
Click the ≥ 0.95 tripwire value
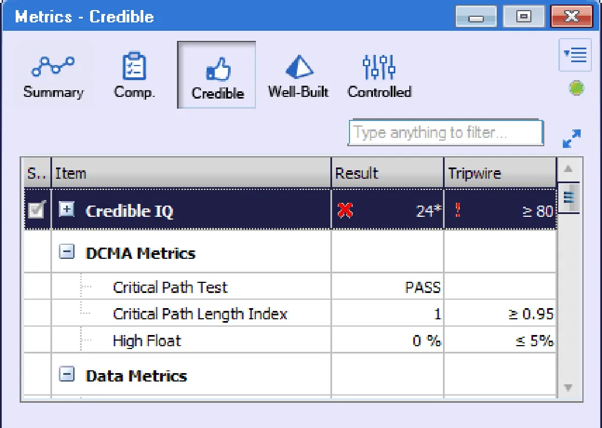(531, 314)
